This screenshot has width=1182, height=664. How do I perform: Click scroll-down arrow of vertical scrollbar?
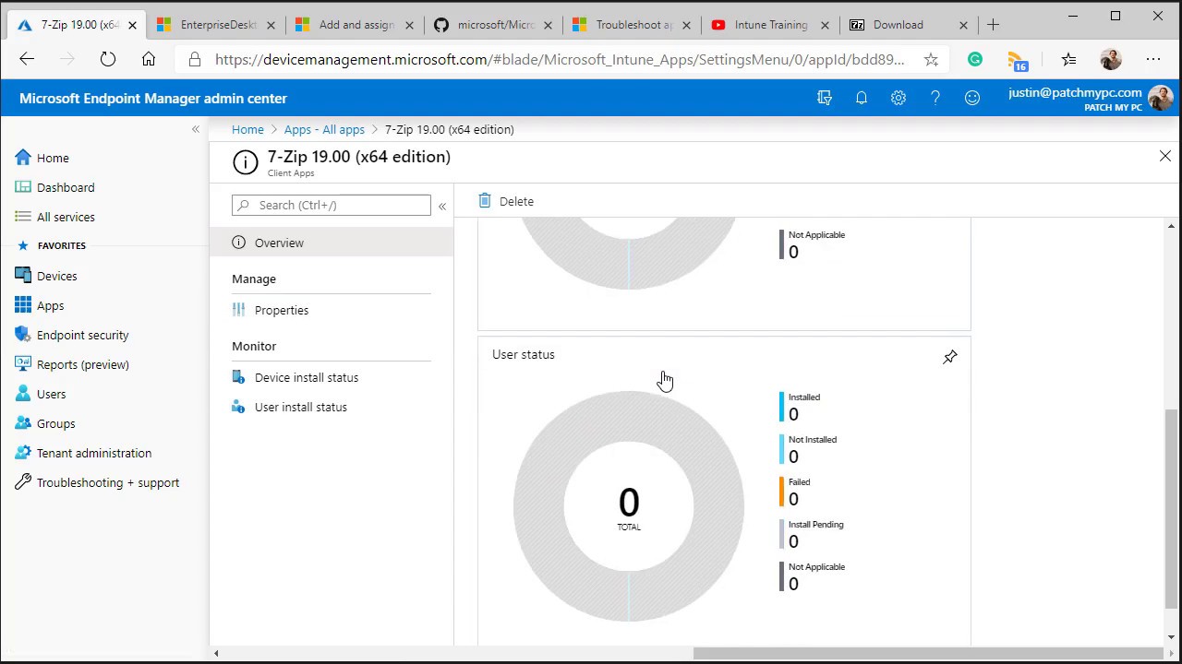1172,636
